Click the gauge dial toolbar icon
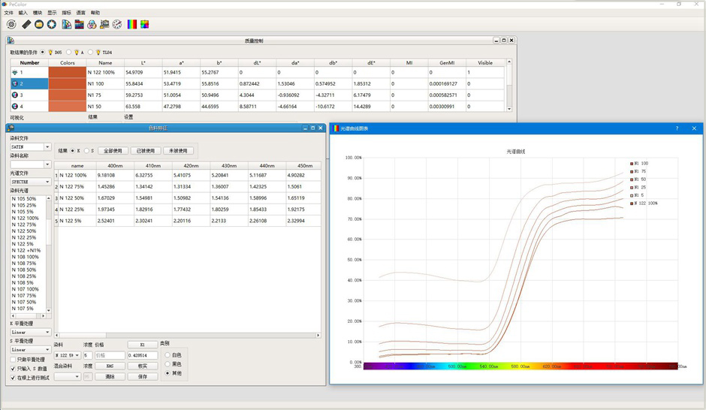 [x=117, y=24]
